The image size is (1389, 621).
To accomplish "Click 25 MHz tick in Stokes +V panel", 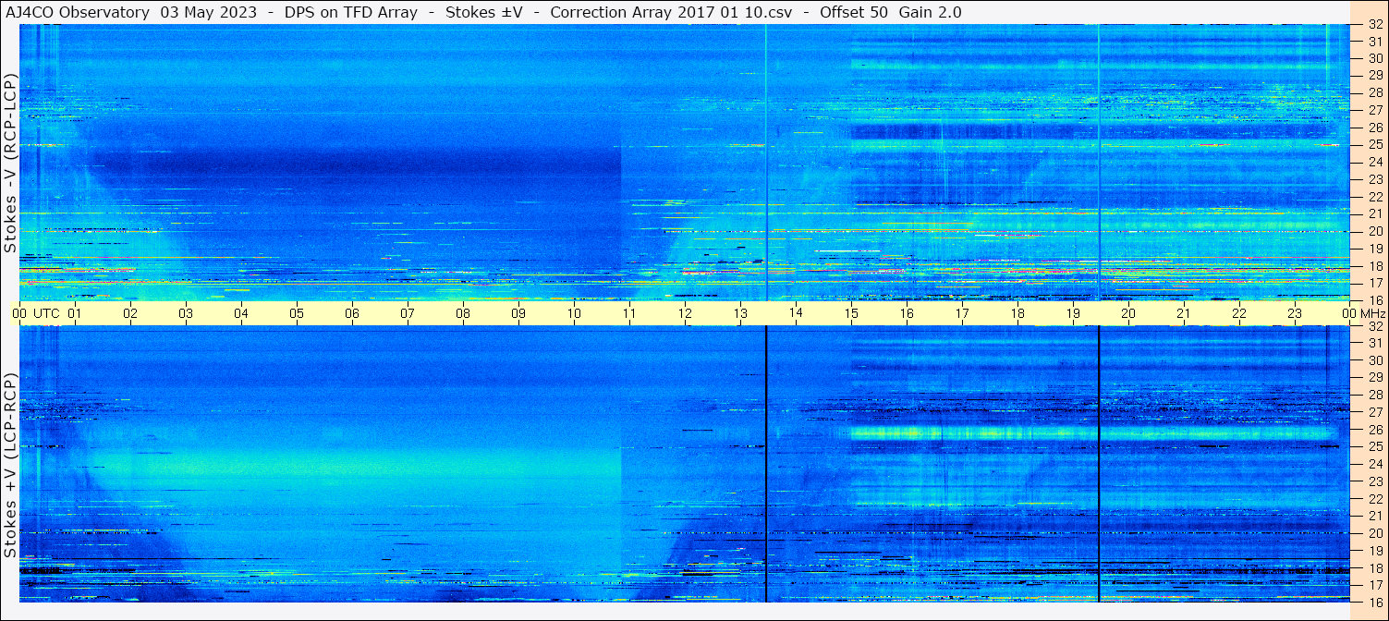I will [1374, 447].
